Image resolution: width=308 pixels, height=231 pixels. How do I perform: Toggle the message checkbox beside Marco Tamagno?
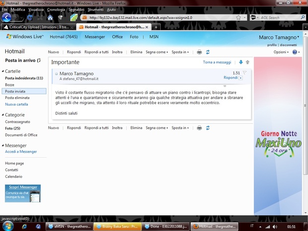point(57,74)
